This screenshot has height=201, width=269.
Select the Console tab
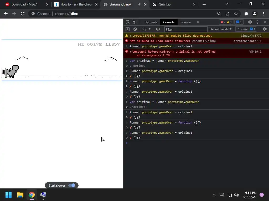[169, 22]
